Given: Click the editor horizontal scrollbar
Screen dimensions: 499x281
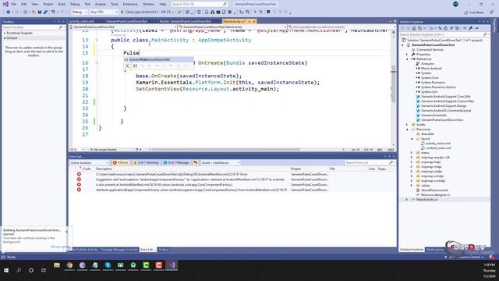Looking at the screenshot, I should pyautogui.click(x=226, y=149).
